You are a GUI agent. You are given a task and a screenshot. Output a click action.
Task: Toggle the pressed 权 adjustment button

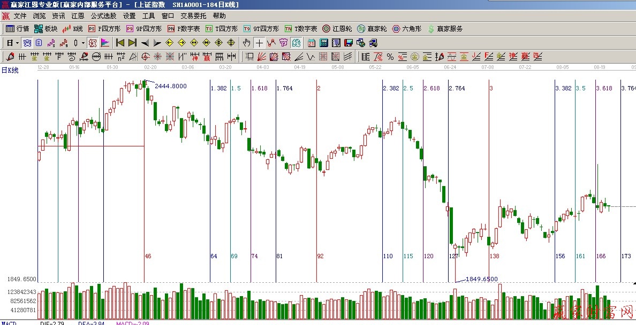coord(92,43)
